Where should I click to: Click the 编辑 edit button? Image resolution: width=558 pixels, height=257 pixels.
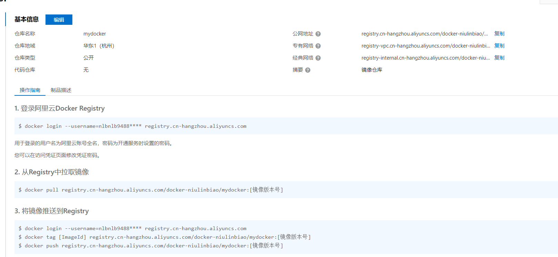coord(59,20)
